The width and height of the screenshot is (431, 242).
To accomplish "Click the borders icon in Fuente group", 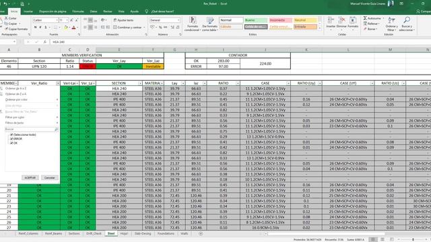I will [55, 27].
